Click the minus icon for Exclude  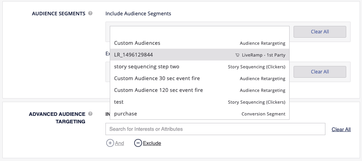click(x=138, y=143)
